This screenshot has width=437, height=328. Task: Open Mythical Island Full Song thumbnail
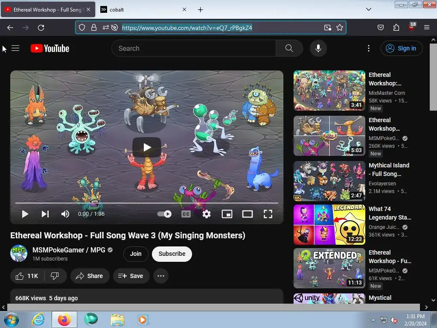pos(329,181)
